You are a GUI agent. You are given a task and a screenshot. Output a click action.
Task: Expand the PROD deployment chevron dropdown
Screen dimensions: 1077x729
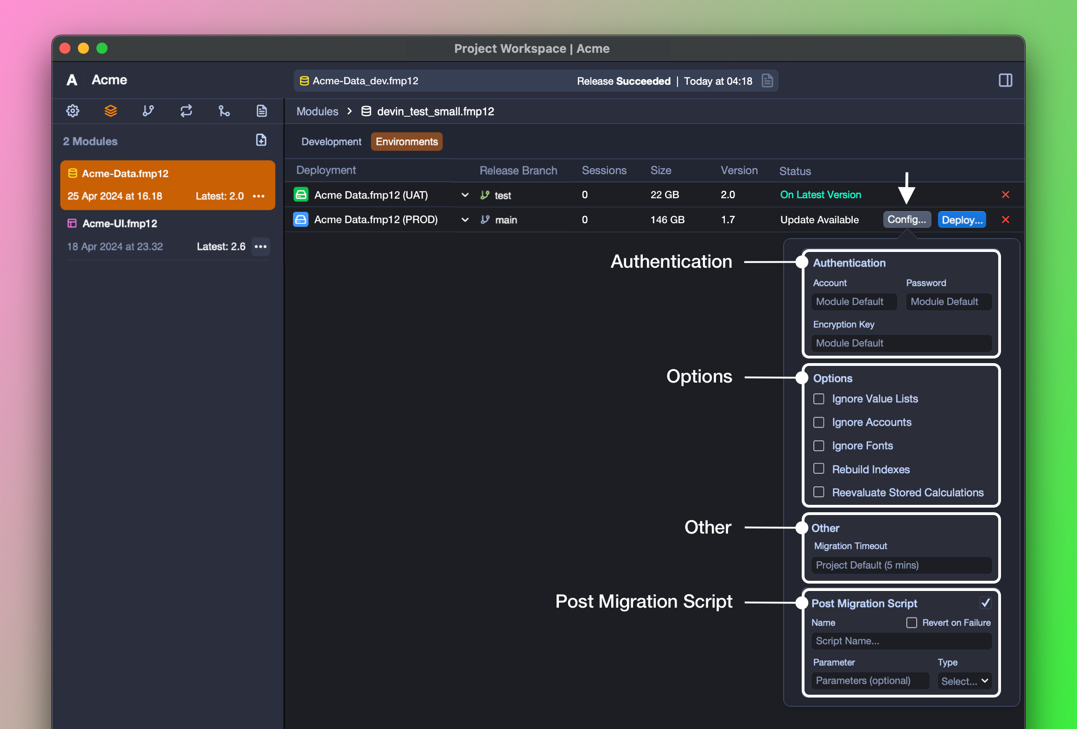tap(465, 220)
